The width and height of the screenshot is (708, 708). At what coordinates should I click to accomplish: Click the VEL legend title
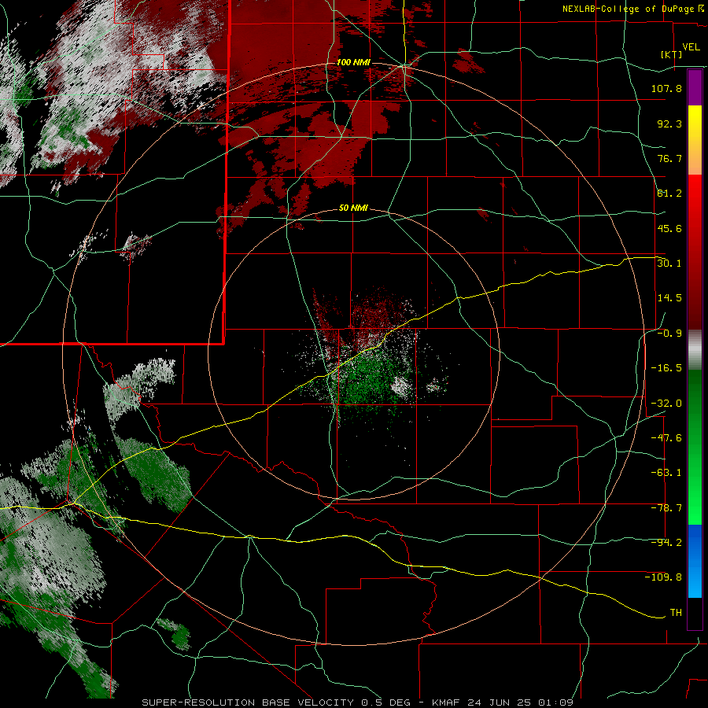(691, 47)
